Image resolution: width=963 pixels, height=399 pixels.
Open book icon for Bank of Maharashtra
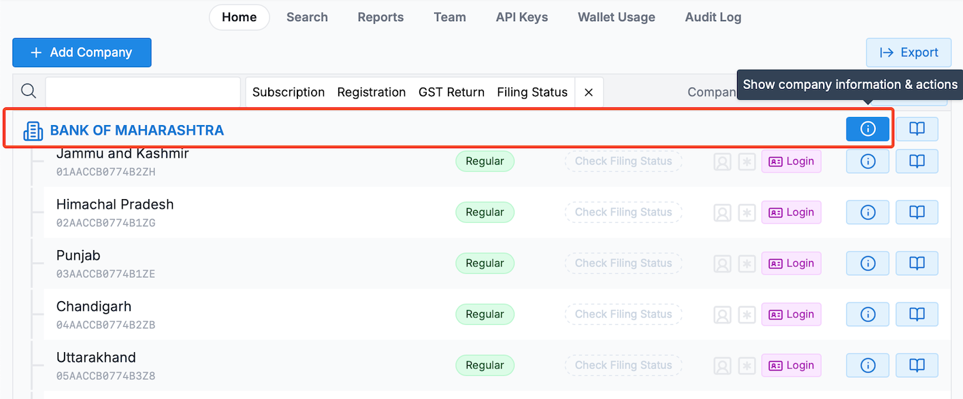[x=917, y=129]
